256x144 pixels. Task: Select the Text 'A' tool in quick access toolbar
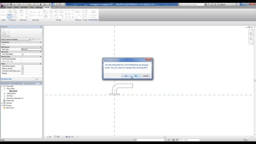pyautogui.click(x=41, y=4)
